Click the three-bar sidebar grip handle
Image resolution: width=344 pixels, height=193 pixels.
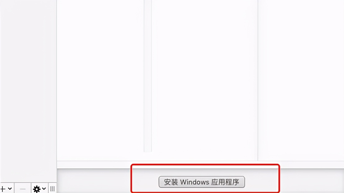click(52, 189)
